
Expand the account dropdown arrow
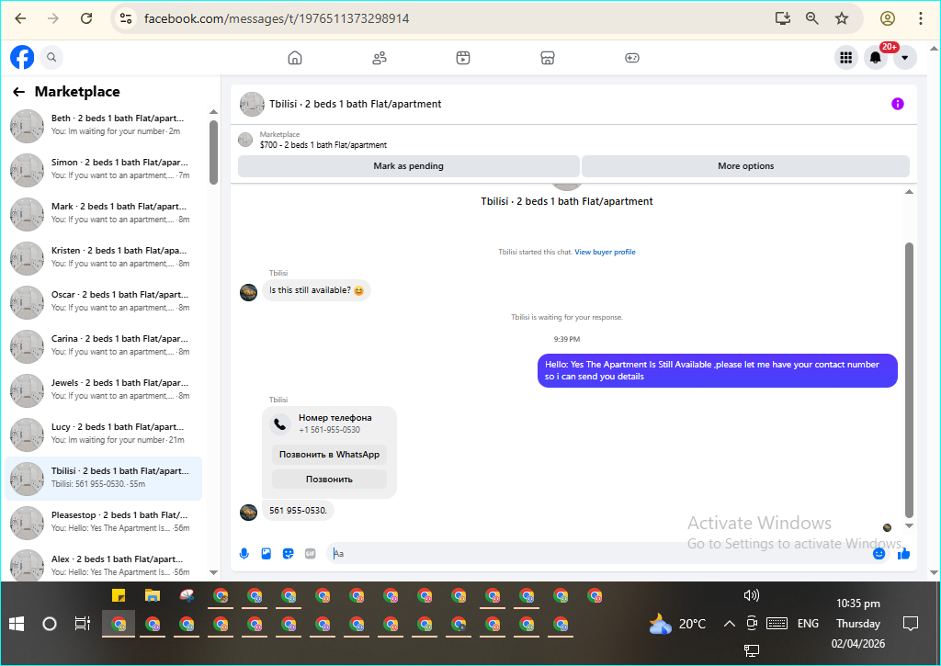tap(904, 58)
